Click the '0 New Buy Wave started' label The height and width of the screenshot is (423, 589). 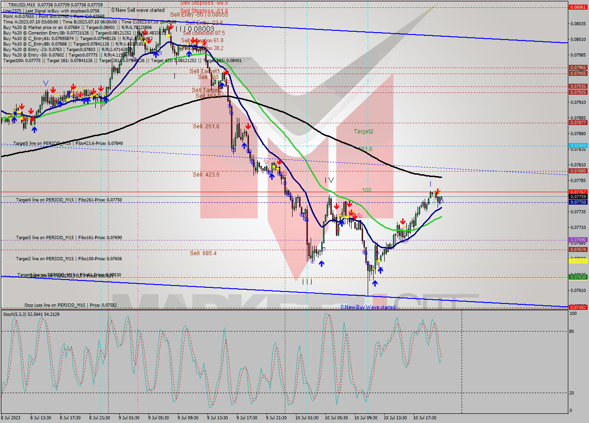[x=368, y=307]
